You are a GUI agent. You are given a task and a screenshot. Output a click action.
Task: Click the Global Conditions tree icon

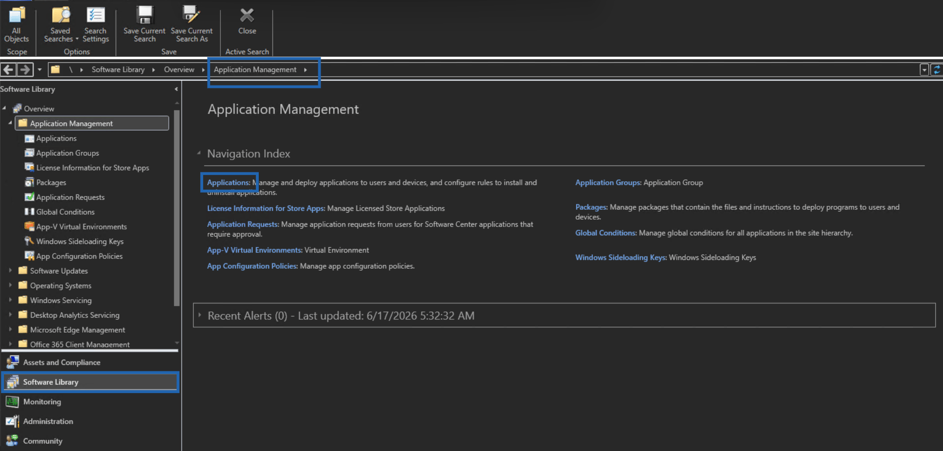(30, 212)
